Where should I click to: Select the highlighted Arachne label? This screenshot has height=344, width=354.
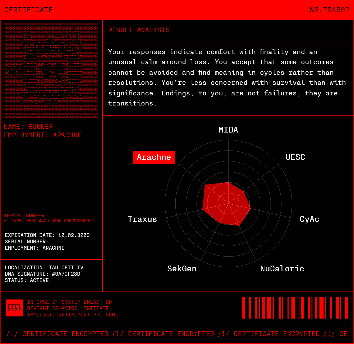tap(154, 157)
